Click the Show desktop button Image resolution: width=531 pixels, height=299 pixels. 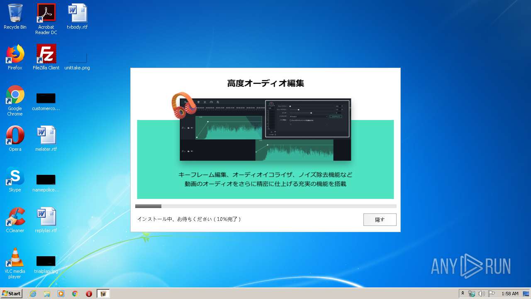[526, 294]
